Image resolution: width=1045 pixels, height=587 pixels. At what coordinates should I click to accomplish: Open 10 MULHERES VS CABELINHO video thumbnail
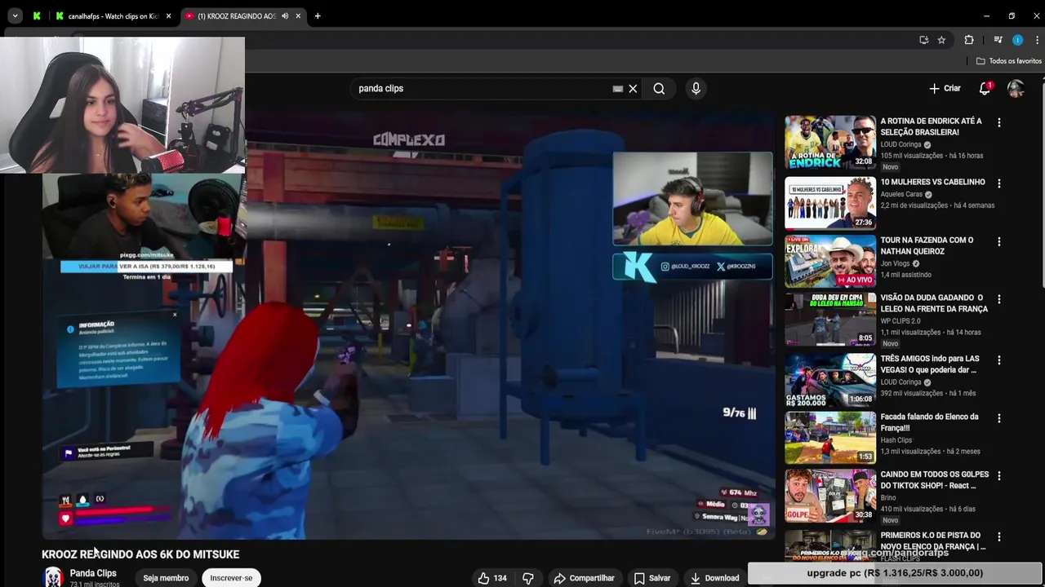point(830,203)
